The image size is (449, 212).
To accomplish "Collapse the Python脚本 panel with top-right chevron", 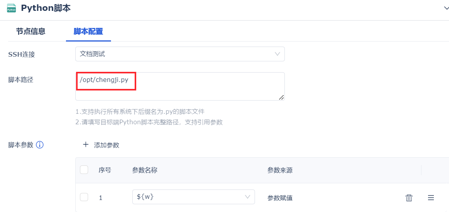I will click(x=446, y=8).
